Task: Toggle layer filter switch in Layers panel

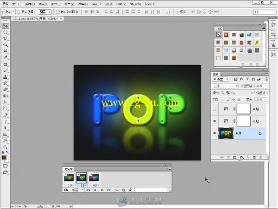Action: [267, 79]
